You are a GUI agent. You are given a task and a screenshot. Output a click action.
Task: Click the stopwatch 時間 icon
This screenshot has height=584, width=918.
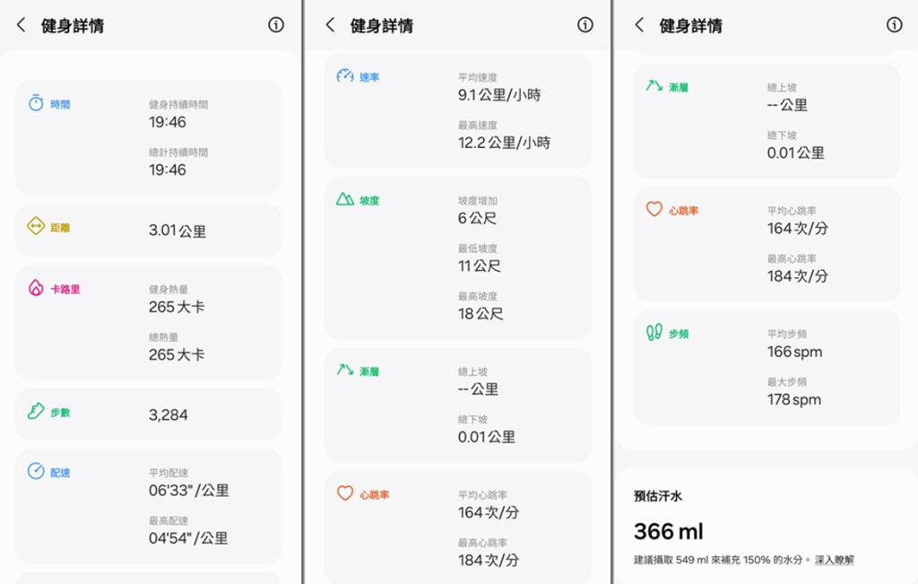click(x=36, y=103)
